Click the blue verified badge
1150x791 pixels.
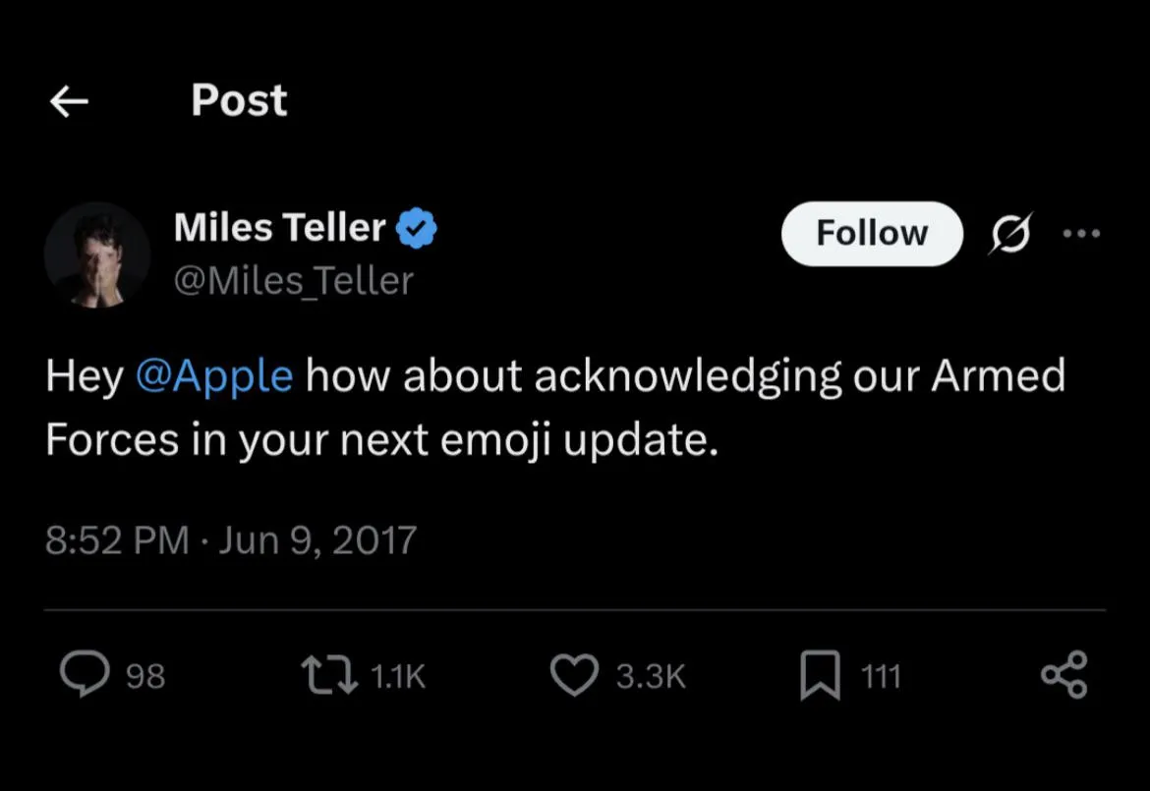click(x=417, y=229)
